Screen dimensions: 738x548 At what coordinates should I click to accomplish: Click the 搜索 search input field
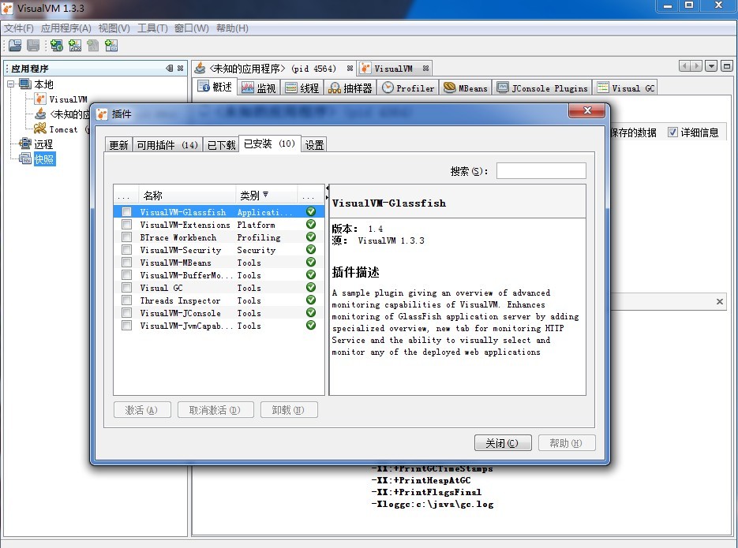click(541, 171)
